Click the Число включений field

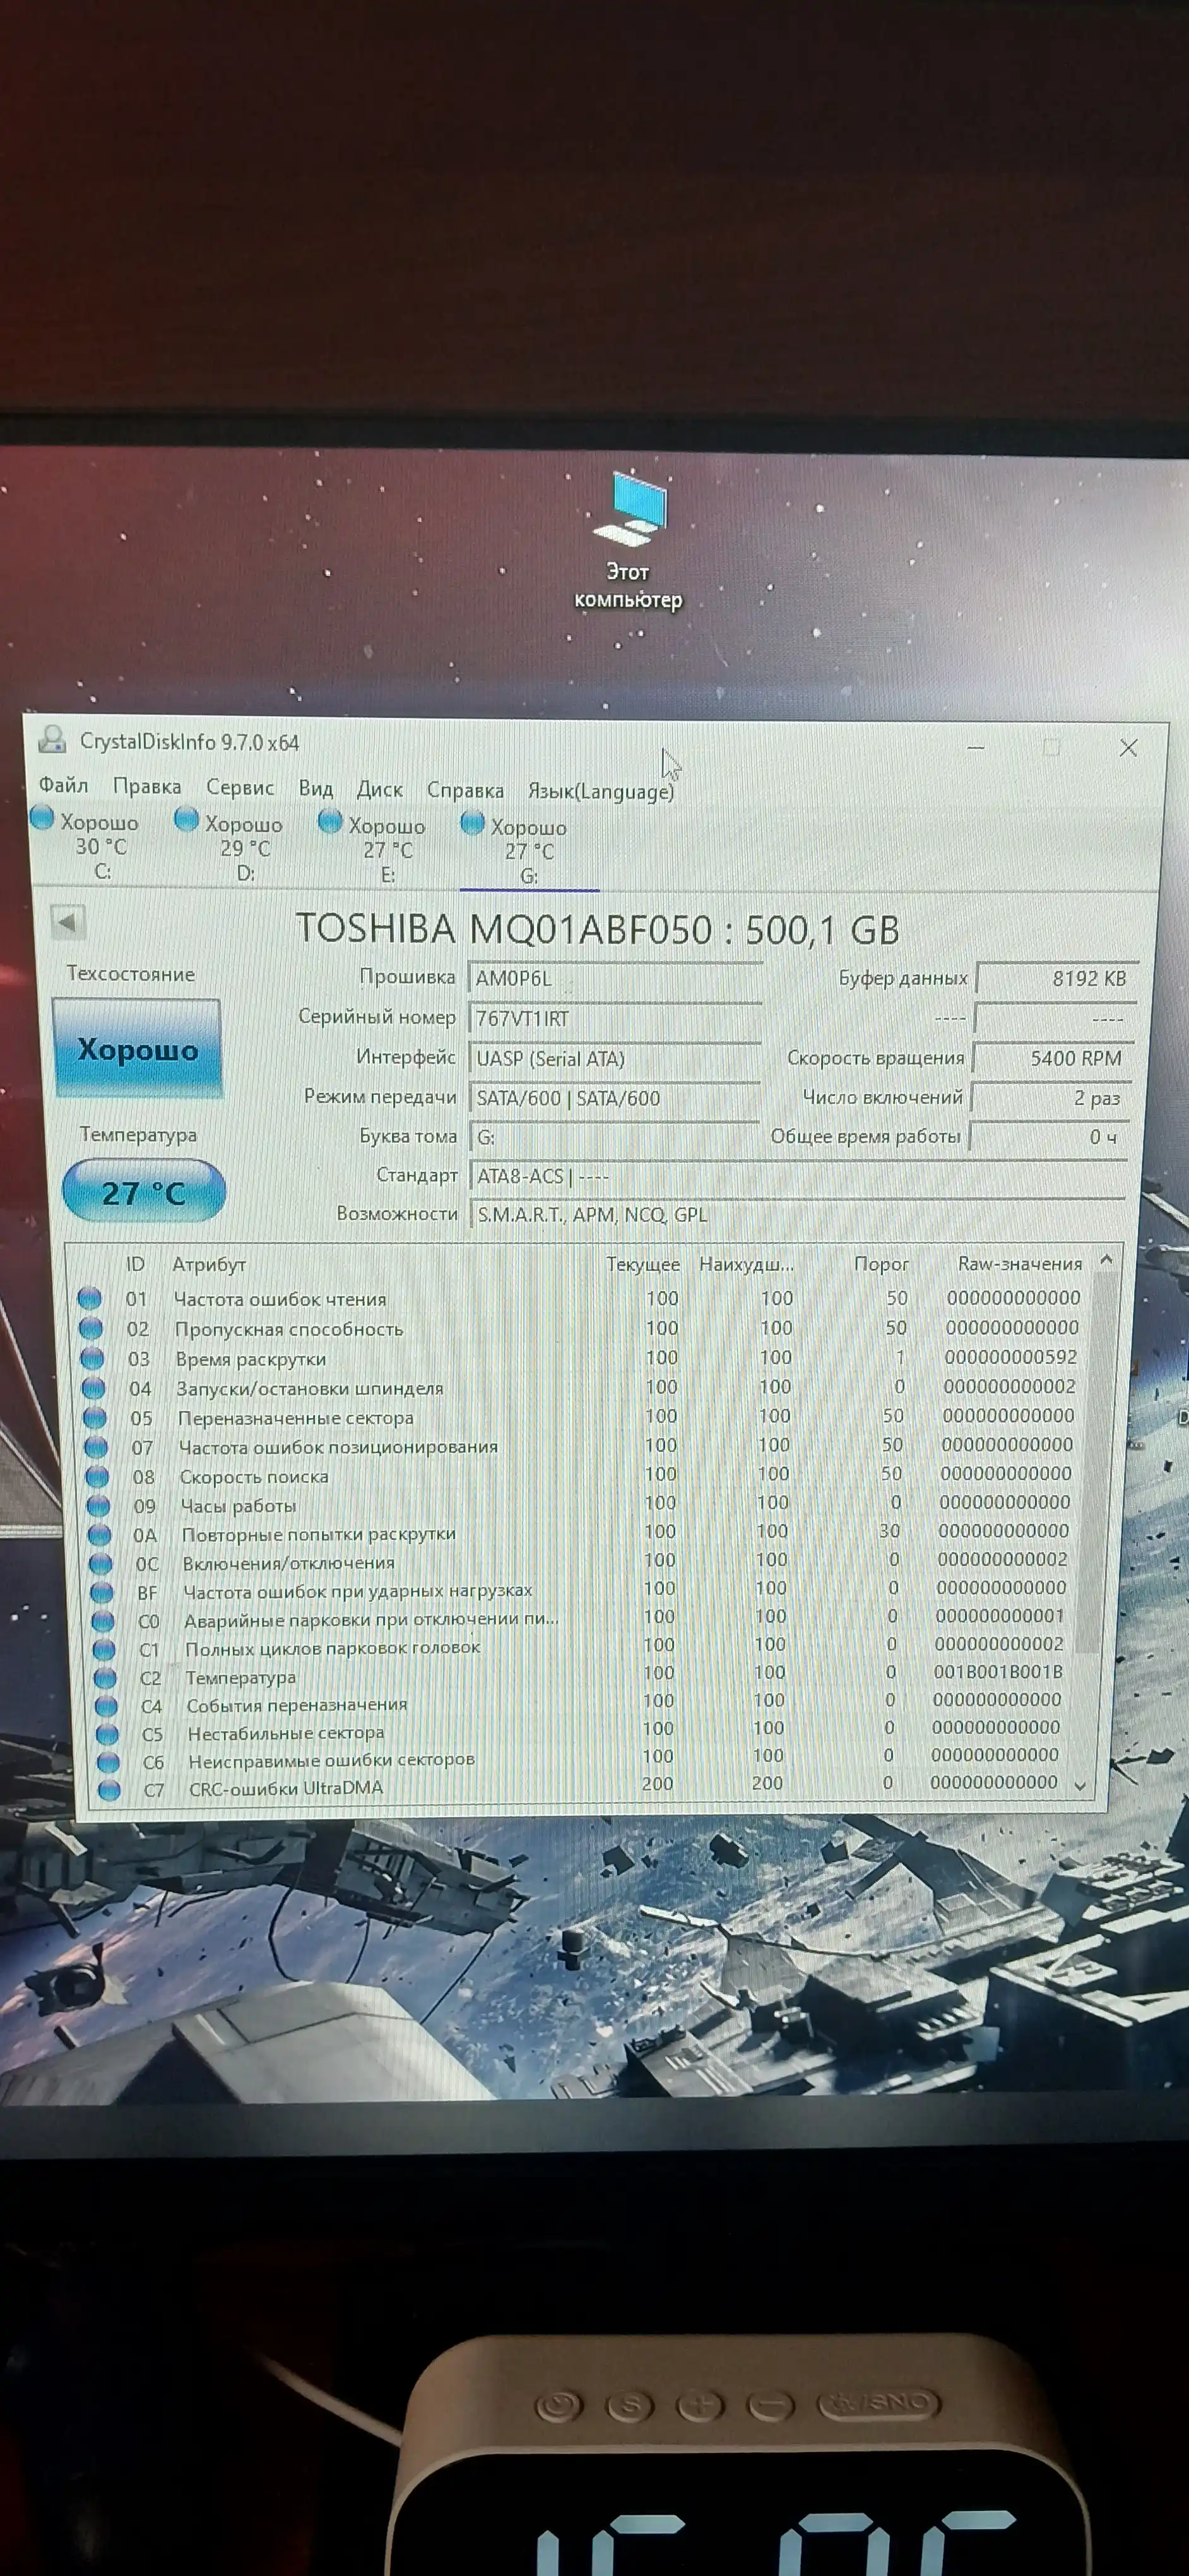pos(1051,1098)
